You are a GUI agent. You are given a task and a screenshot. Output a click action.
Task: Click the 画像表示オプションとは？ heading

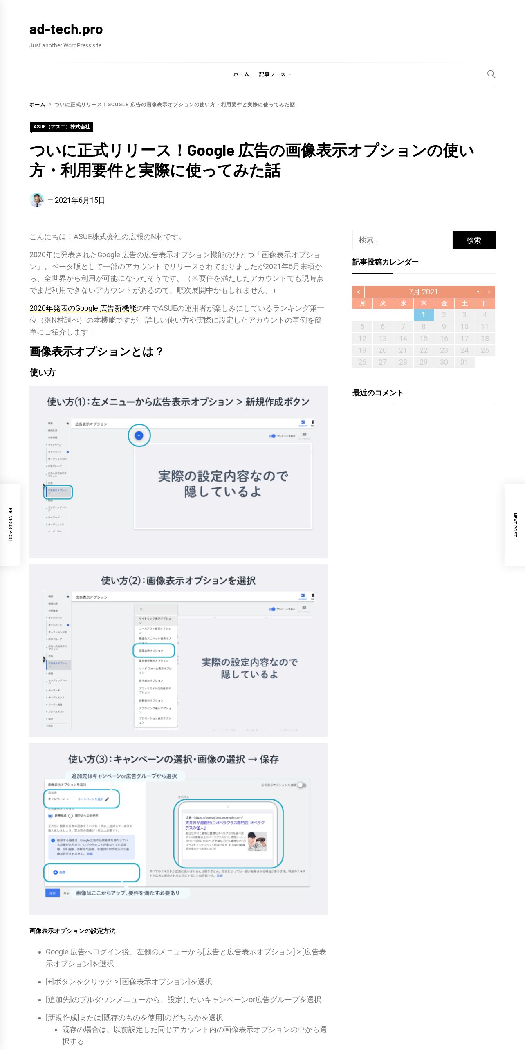(97, 352)
